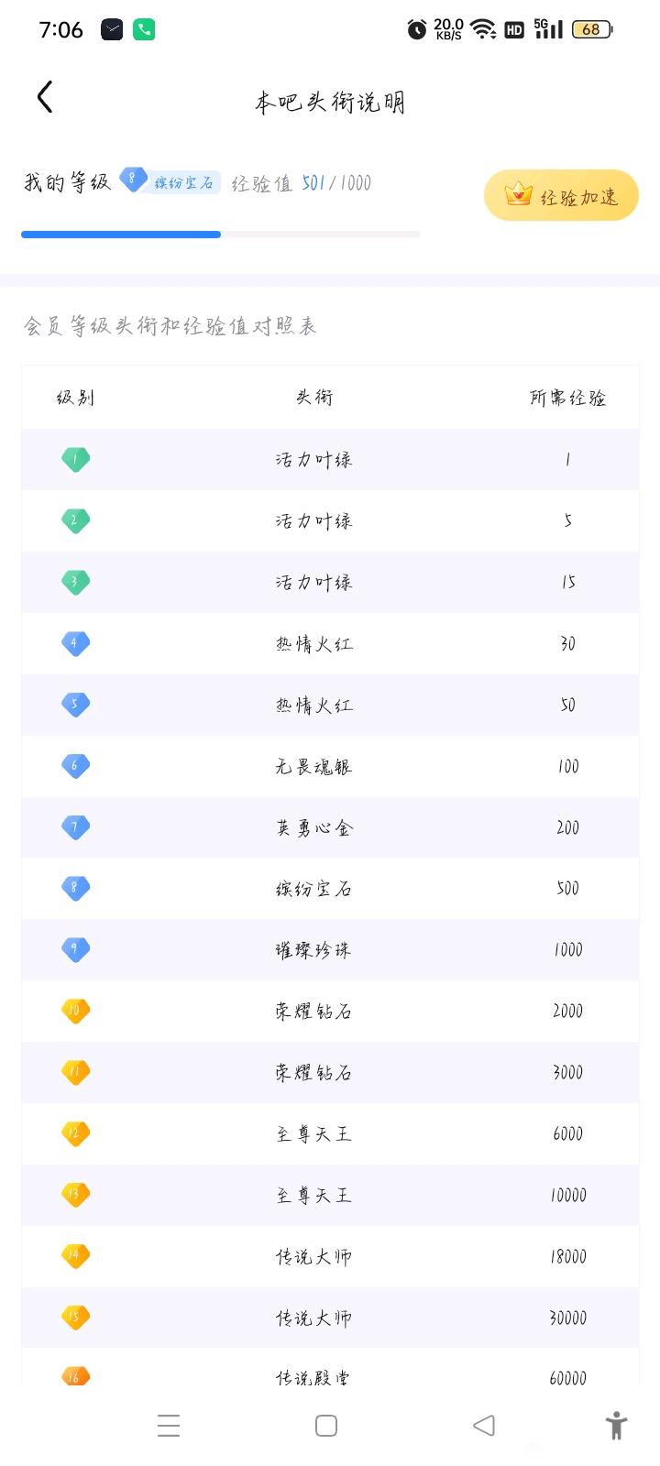Tap the green level 3 gem icon
The height and width of the screenshot is (1466, 660).
point(75,582)
